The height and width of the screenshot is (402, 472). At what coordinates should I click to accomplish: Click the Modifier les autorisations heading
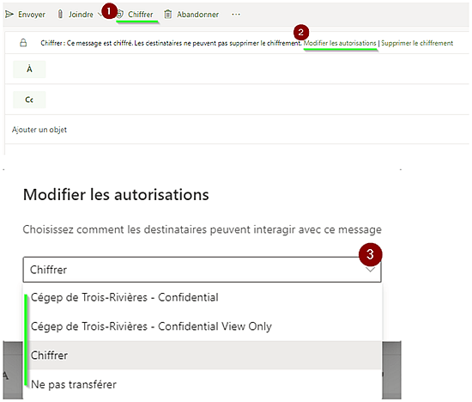point(116,195)
